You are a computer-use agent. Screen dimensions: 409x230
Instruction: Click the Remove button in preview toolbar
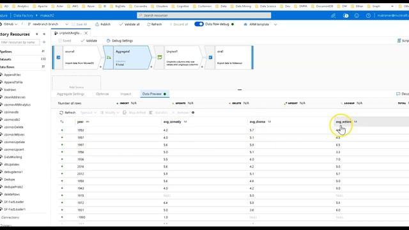pyautogui.click(x=180, y=112)
